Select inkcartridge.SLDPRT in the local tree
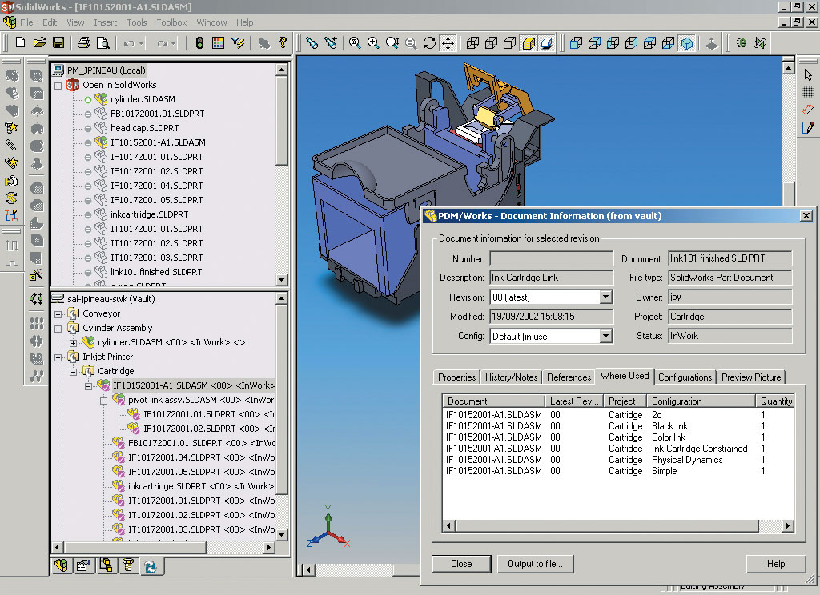This screenshot has width=820, height=595. (149, 214)
